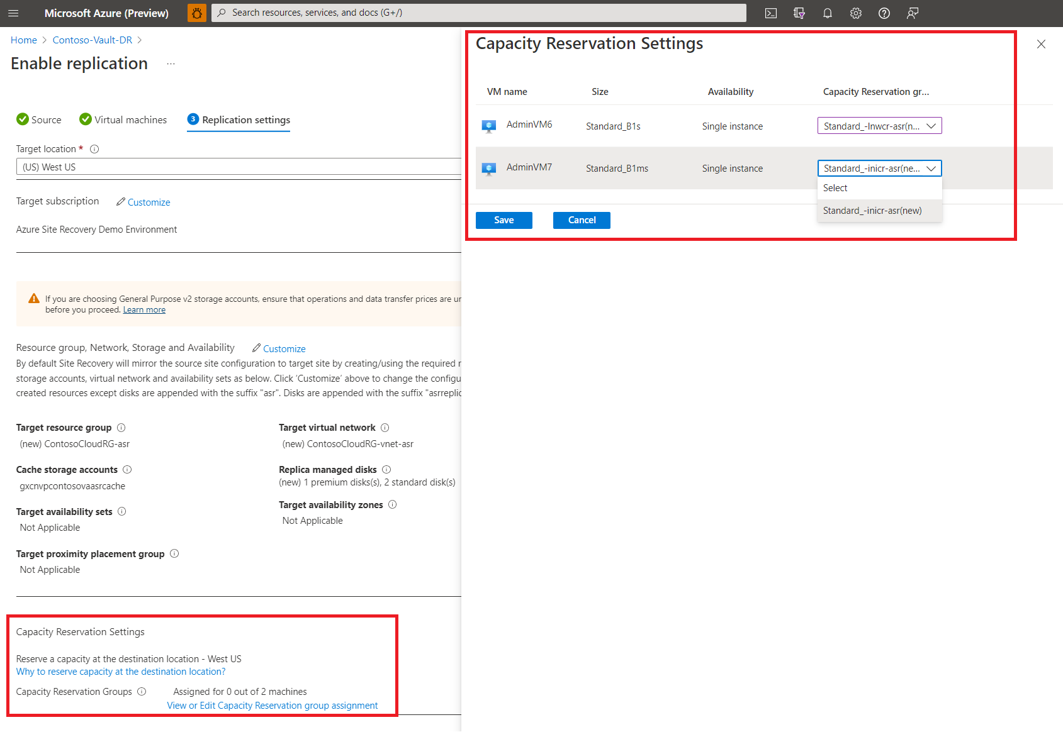Click 'Assigned for 0 out of 2 machines'
The height and width of the screenshot is (732, 1063).
[240, 692]
